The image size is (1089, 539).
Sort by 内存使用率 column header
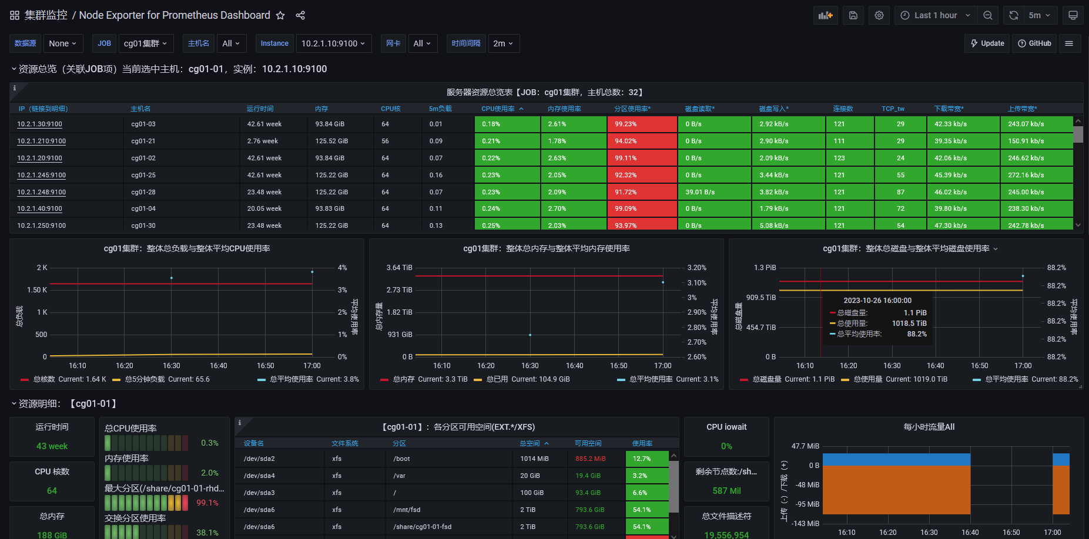564,109
